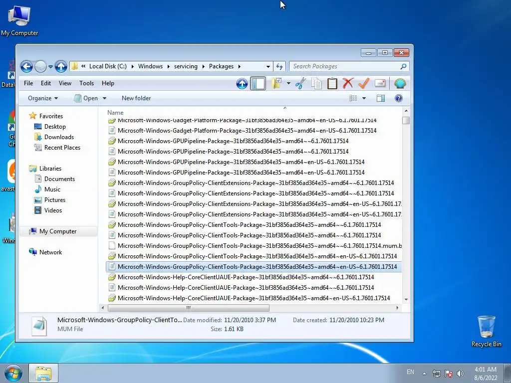This screenshot has width=511, height=383.
Task: Expand the arrow after Windows breadcrumb
Action: click(169, 66)
